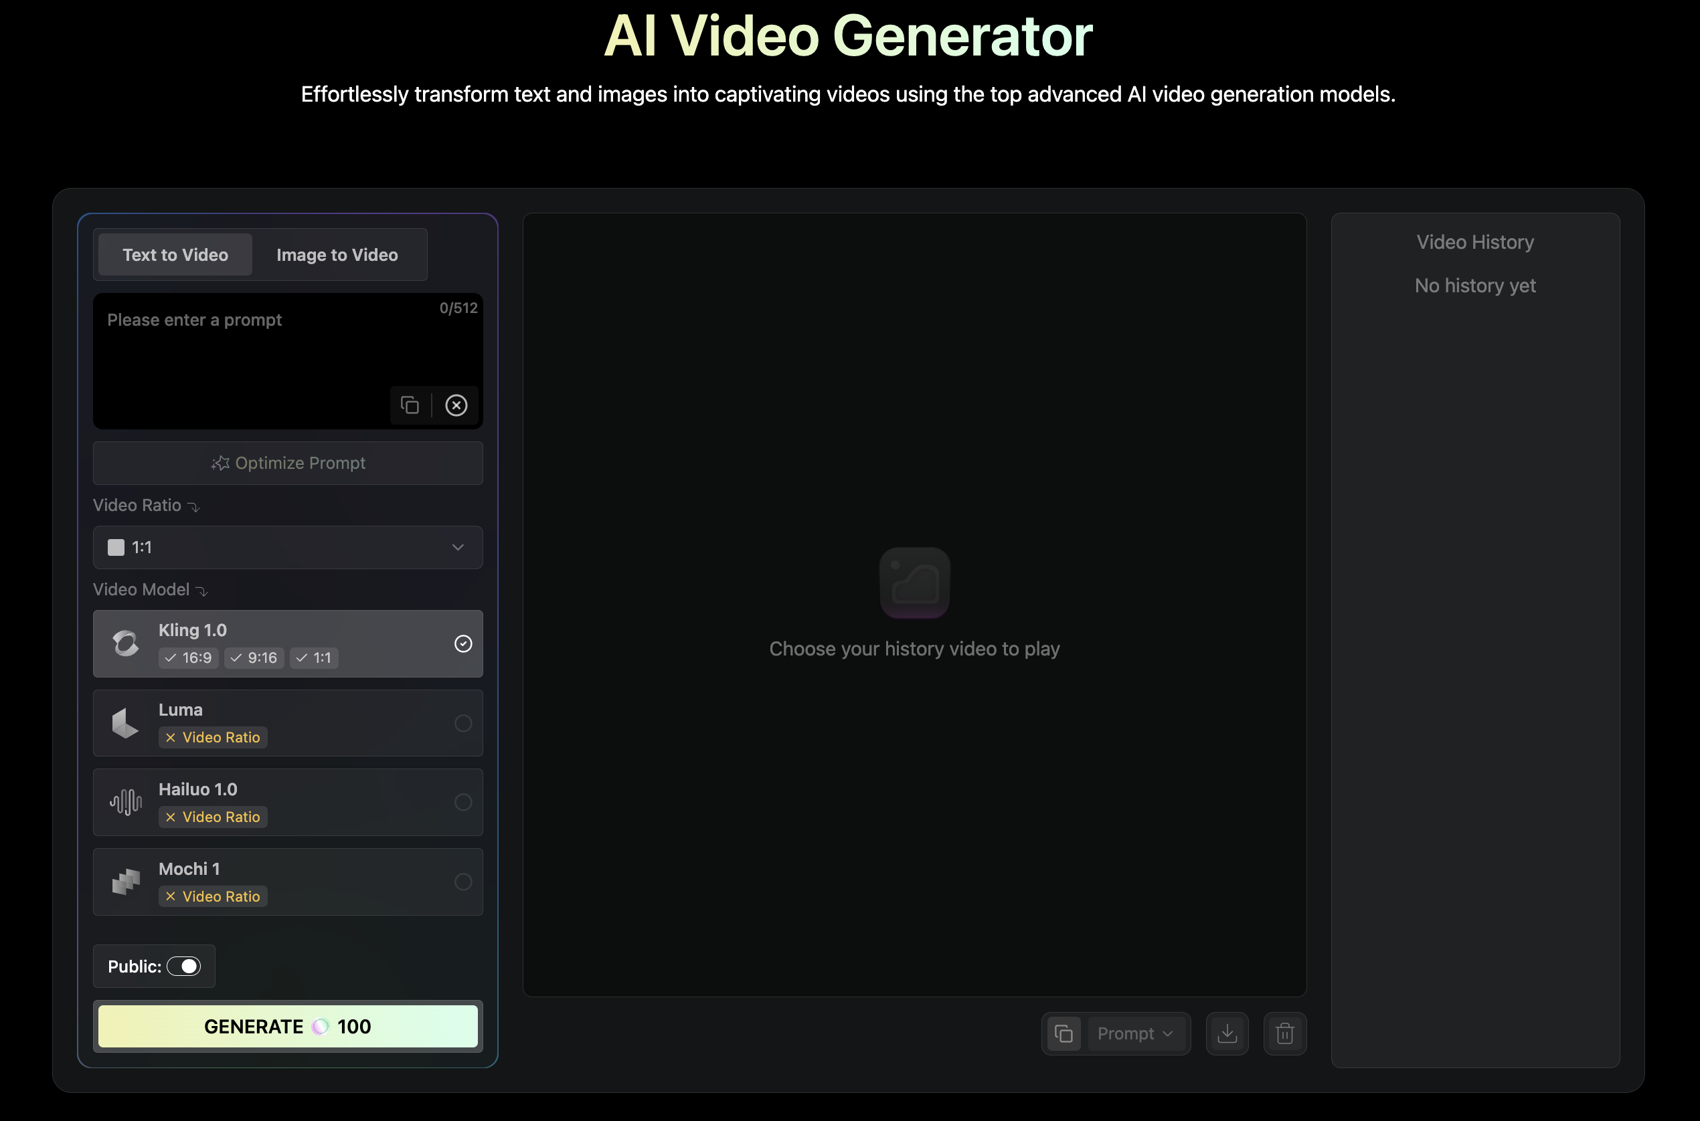This screenshot has width=1700, height=1121.
Task: Switch to Image to Video tab
Action: tap(337, 256)
